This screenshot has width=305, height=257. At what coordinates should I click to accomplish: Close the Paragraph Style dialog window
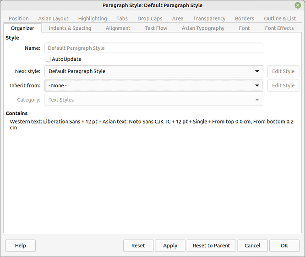[x=297, y=5]
